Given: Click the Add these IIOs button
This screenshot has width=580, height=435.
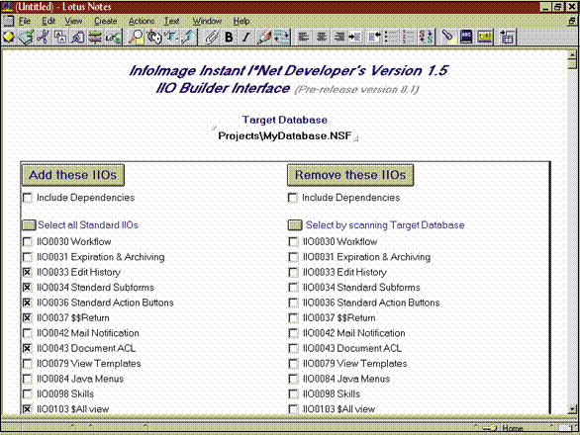Looking at the screenshot, I should tap(73, 175).
